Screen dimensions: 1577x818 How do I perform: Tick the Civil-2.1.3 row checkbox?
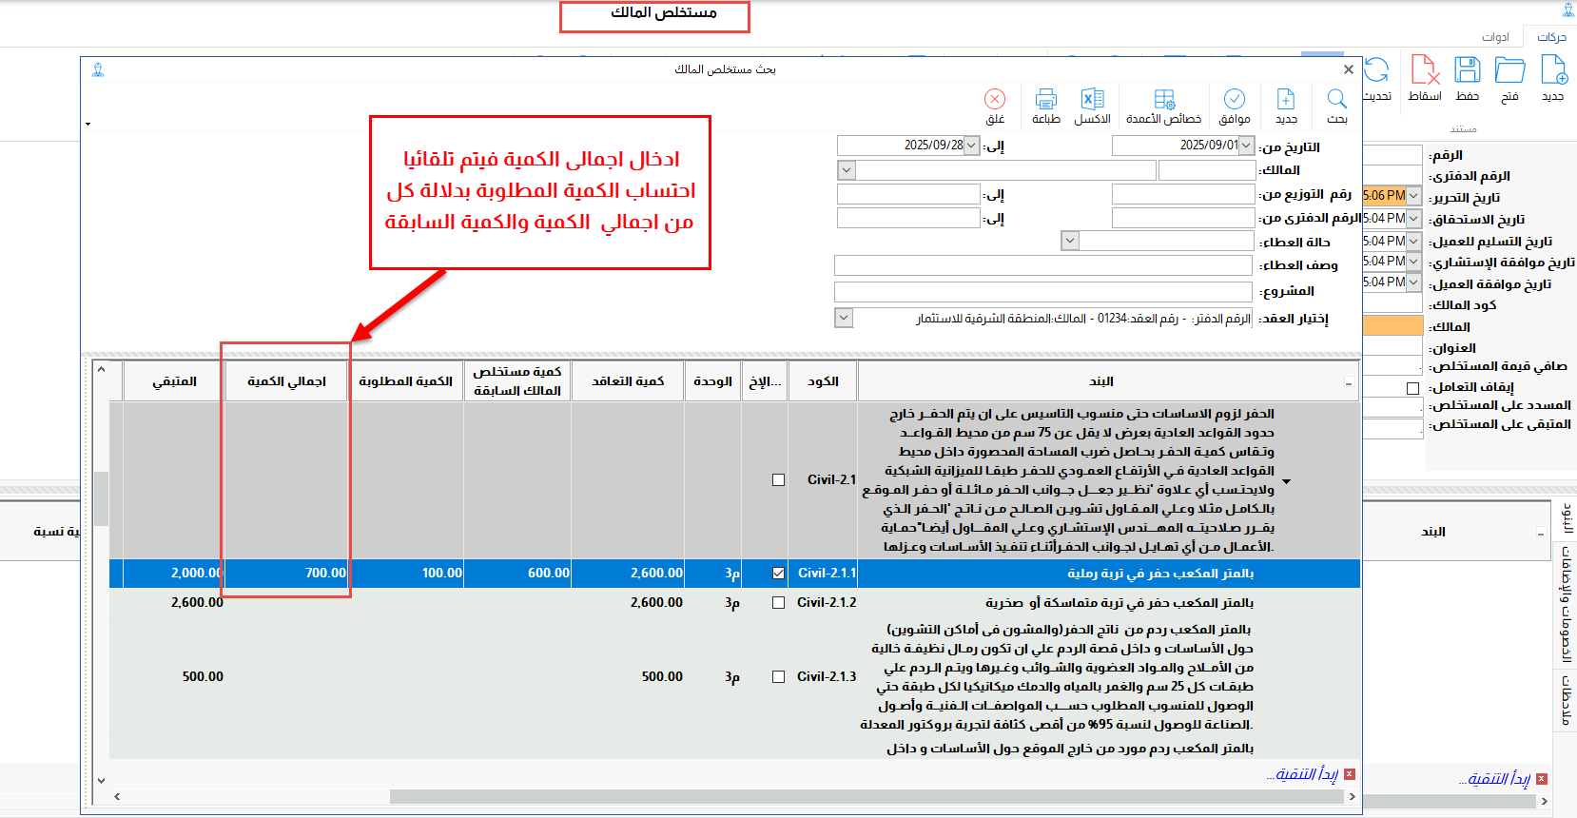tap(778, 677)
